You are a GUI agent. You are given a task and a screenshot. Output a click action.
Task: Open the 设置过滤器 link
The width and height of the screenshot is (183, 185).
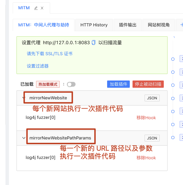pyautogui.click(x=37, y=66)
